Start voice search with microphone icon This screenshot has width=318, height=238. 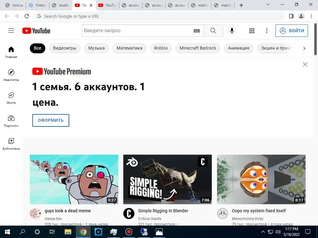232,31
